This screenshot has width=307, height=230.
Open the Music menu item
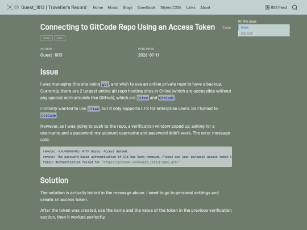click(x=113, y=7)
